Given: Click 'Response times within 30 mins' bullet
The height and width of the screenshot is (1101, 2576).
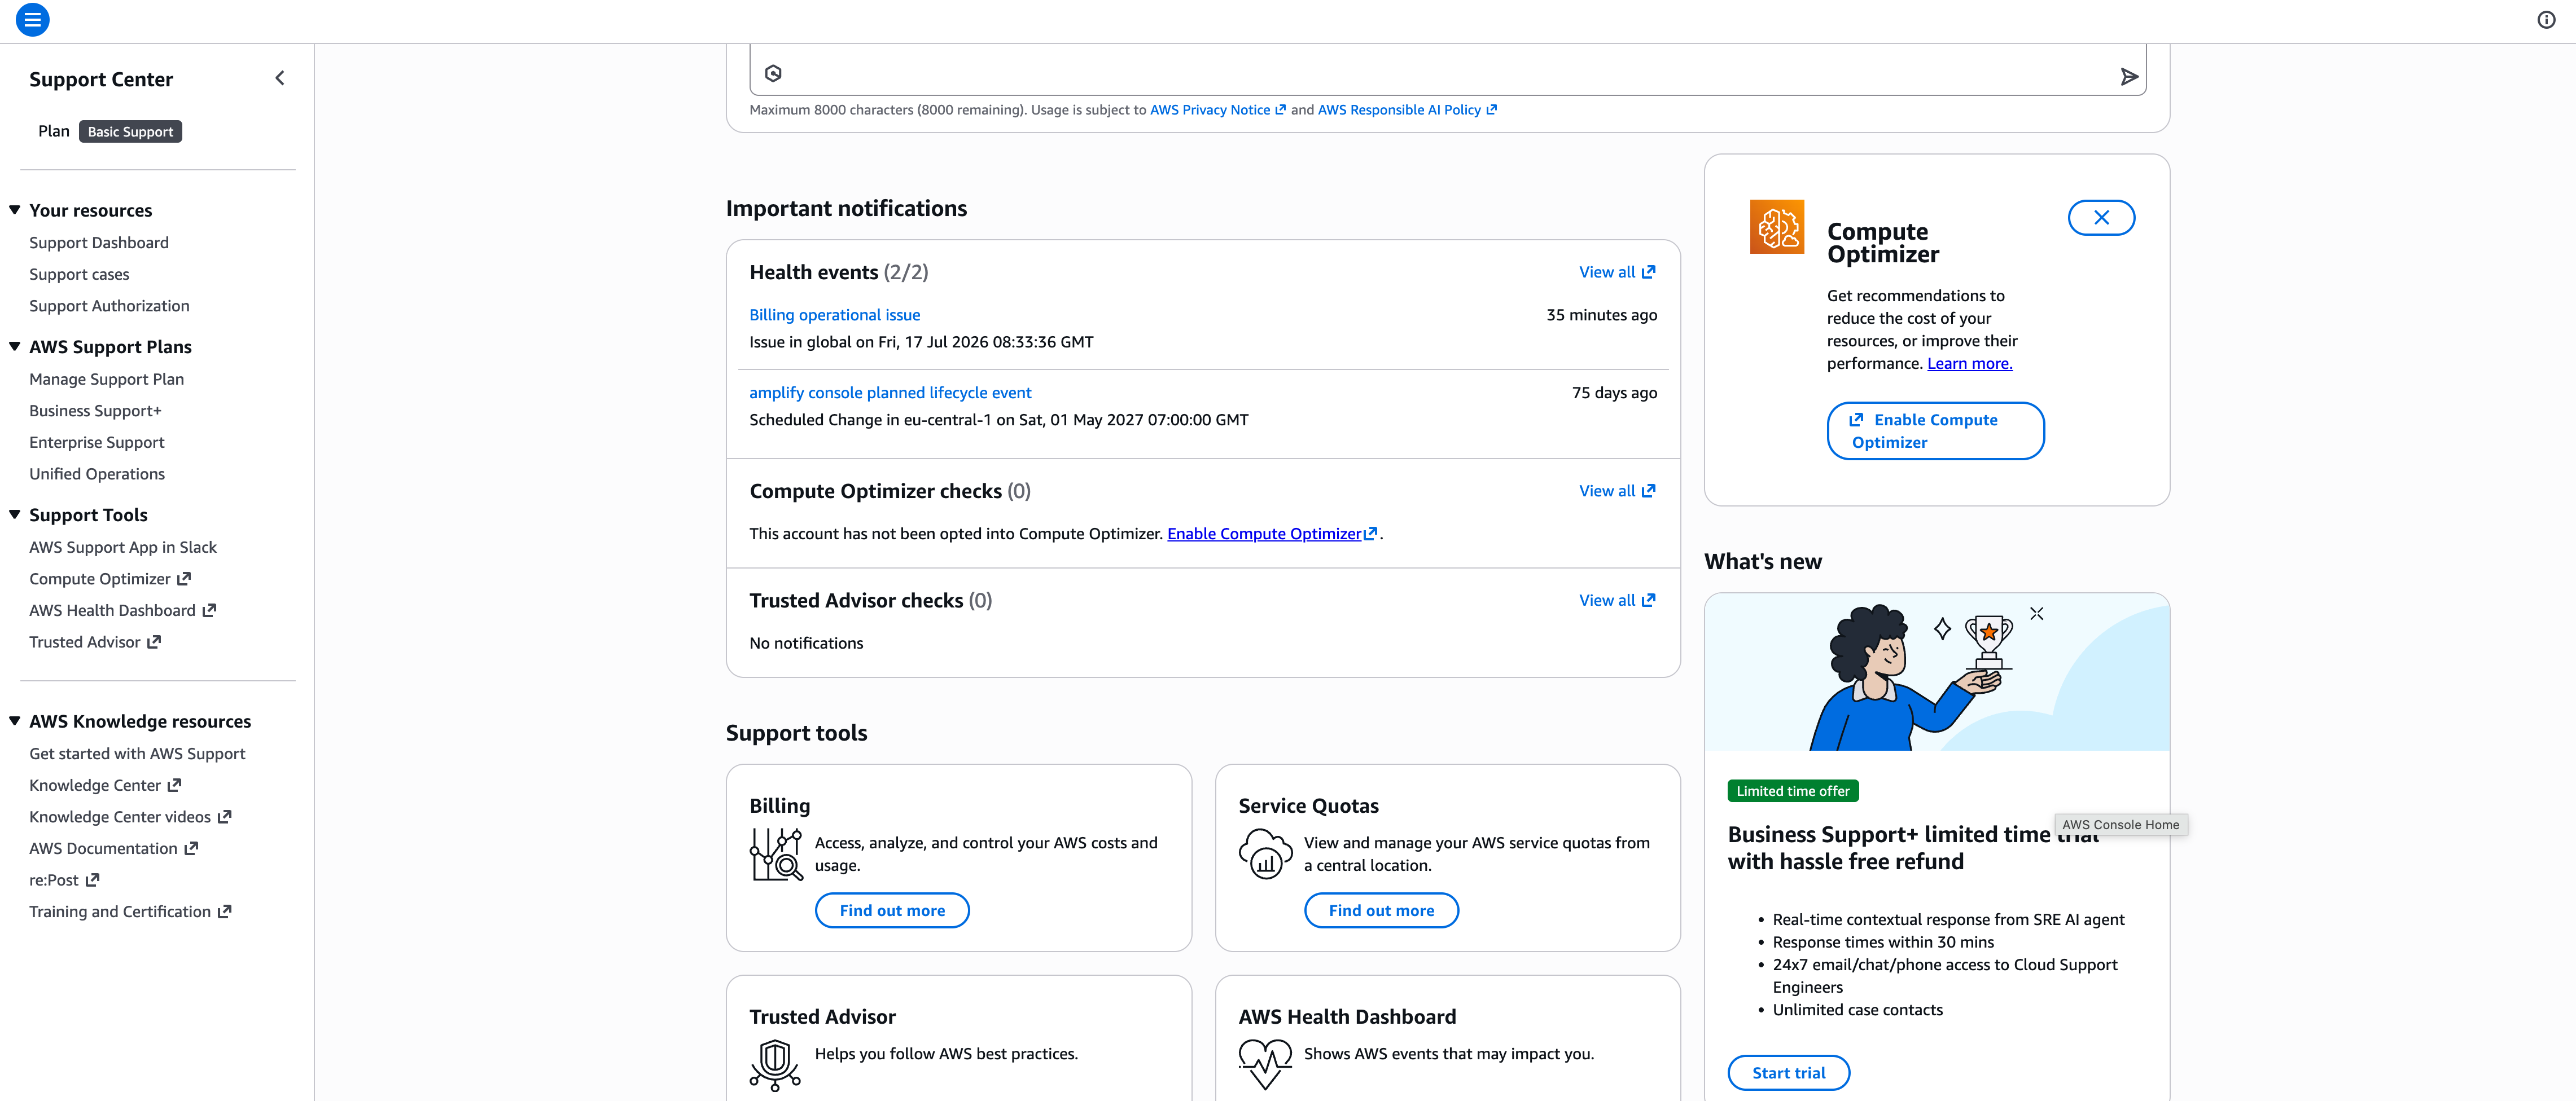Looking at the screenshot, I should pyautogui.click(x=1883, y=942).
